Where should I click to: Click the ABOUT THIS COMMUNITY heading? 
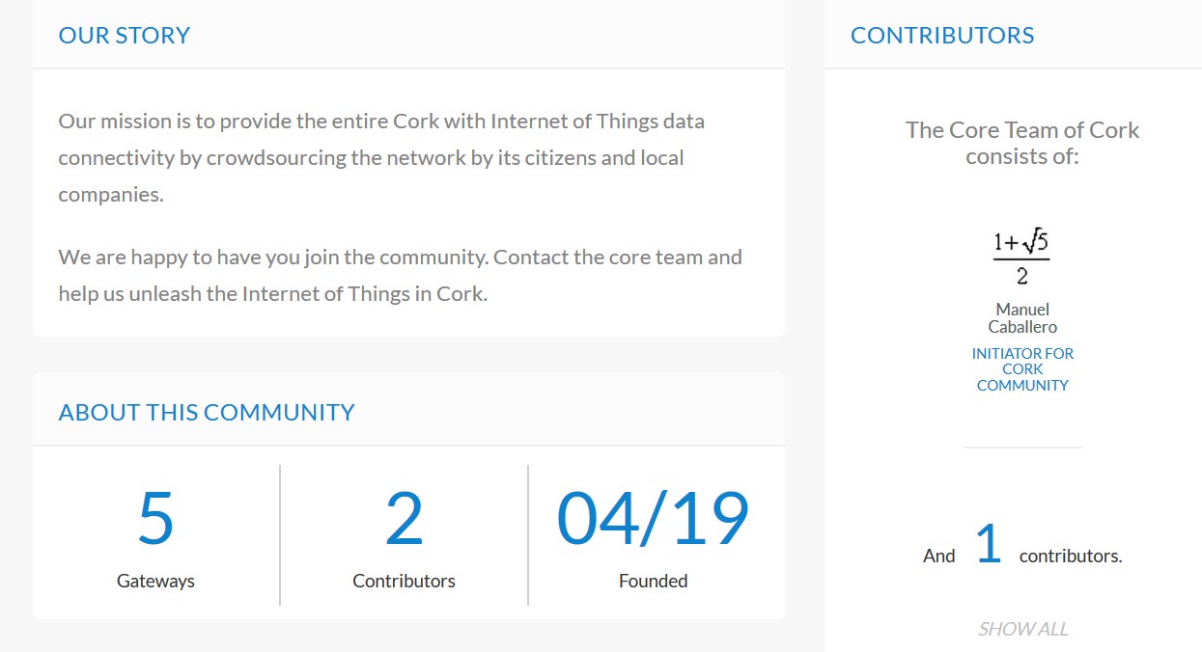pos(207,413)
